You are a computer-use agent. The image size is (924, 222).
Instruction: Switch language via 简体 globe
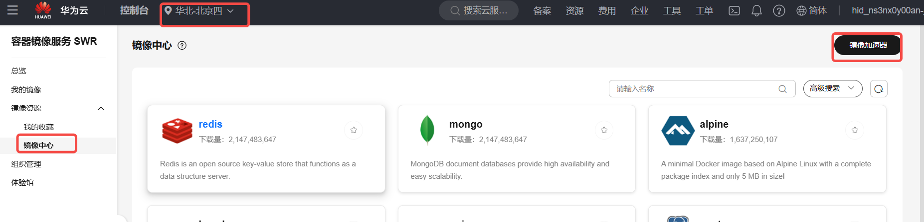(x=811, y=10)
